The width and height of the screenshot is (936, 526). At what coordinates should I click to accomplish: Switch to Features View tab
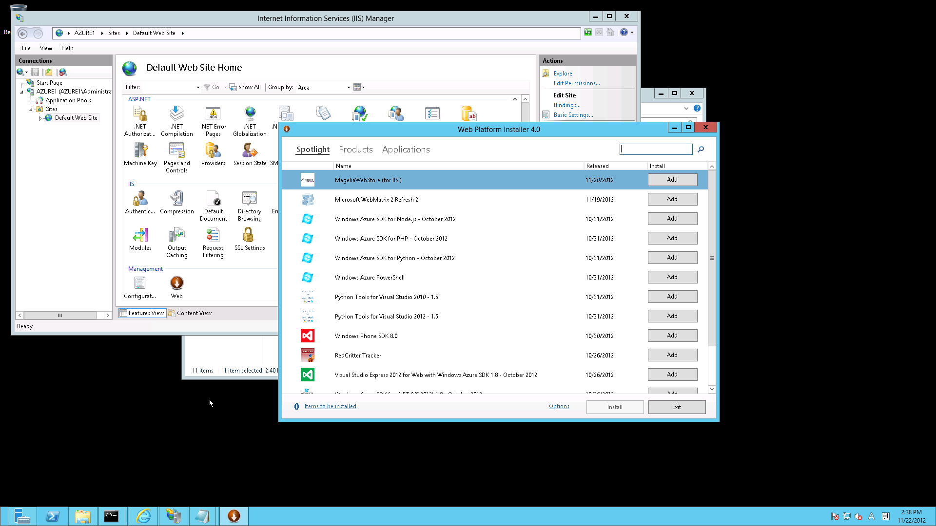(x=142, y=313)
